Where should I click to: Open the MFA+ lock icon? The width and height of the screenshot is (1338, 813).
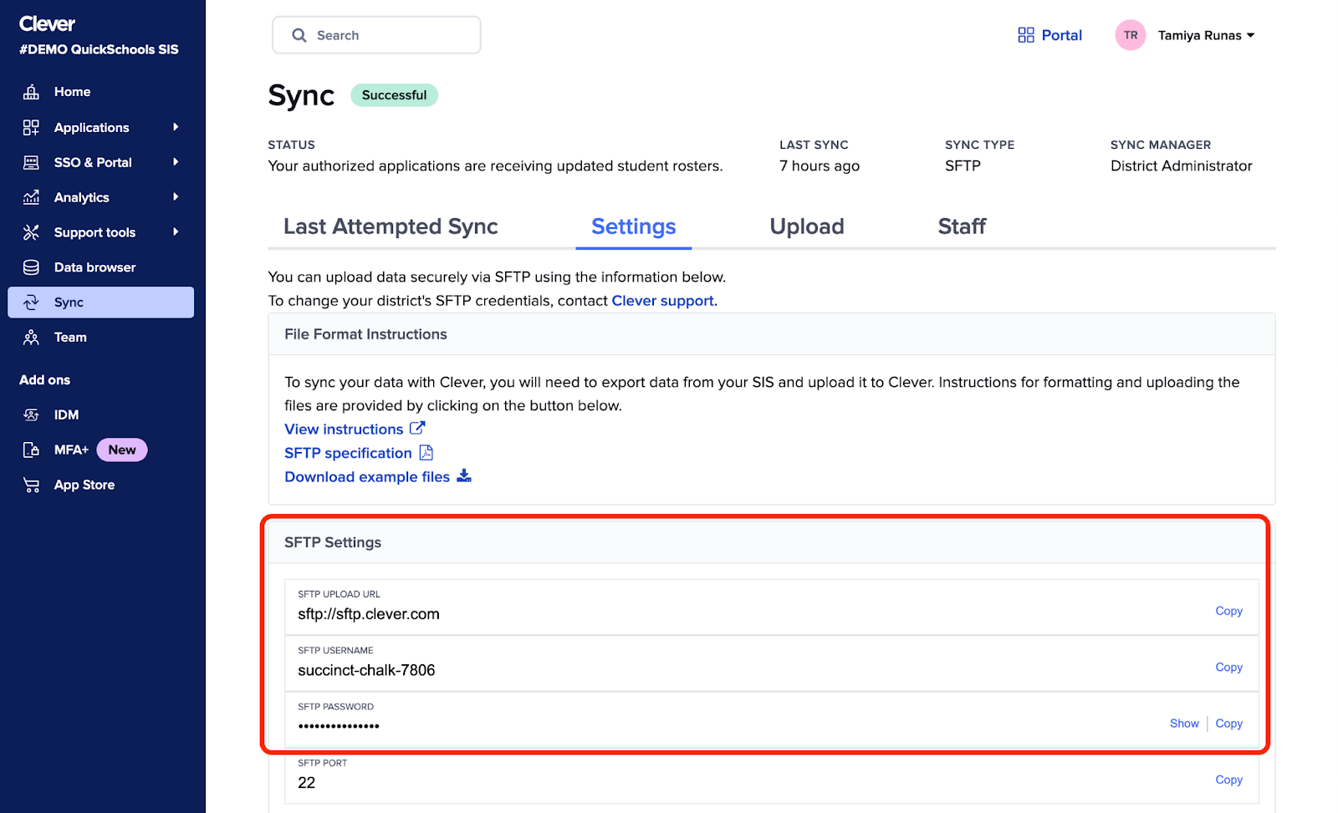[x=31, y=450]
